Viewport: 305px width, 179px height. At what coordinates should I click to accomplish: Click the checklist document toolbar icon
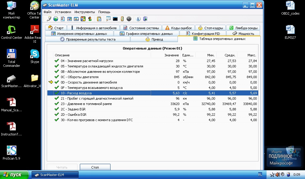[63, 19]
